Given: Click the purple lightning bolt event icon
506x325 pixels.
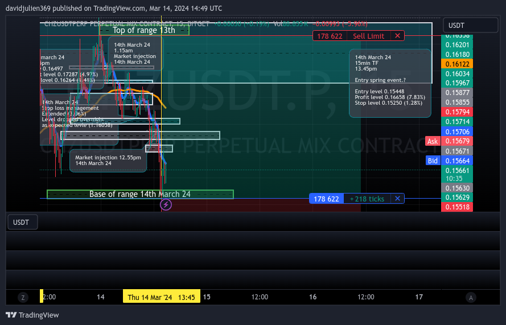Looking at the screenshot, I should coord(166,204).
